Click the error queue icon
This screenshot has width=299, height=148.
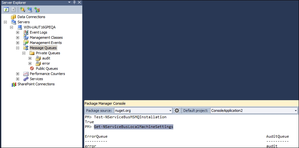click(38, 63)
